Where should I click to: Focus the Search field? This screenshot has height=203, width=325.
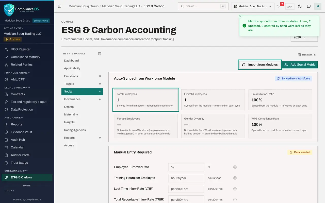[x=203, y=6]
